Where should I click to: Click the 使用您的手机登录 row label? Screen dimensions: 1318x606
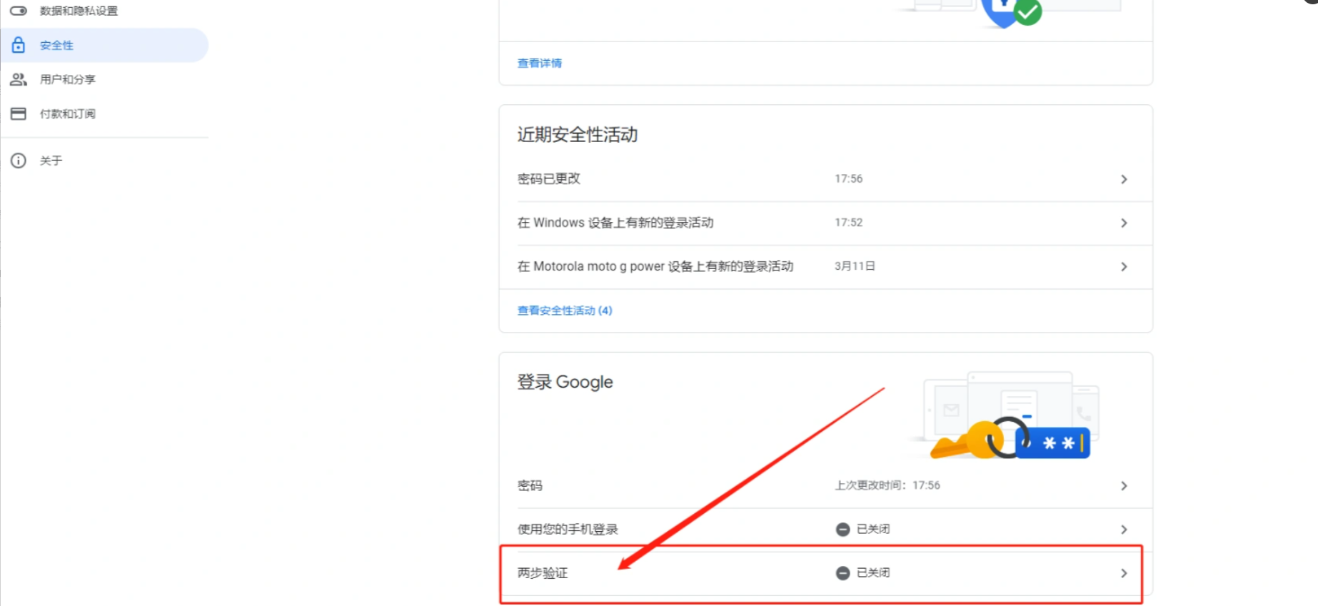click(568, 530)
